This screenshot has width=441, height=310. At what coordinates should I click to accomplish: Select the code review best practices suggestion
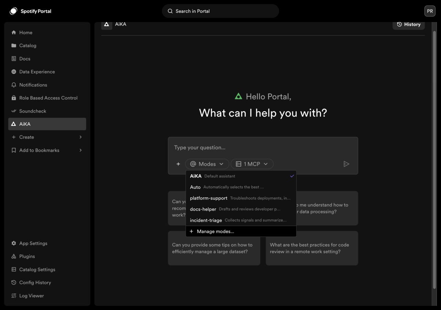pos(312,248)
